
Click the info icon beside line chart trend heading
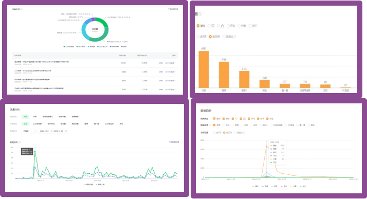point(20,142)
